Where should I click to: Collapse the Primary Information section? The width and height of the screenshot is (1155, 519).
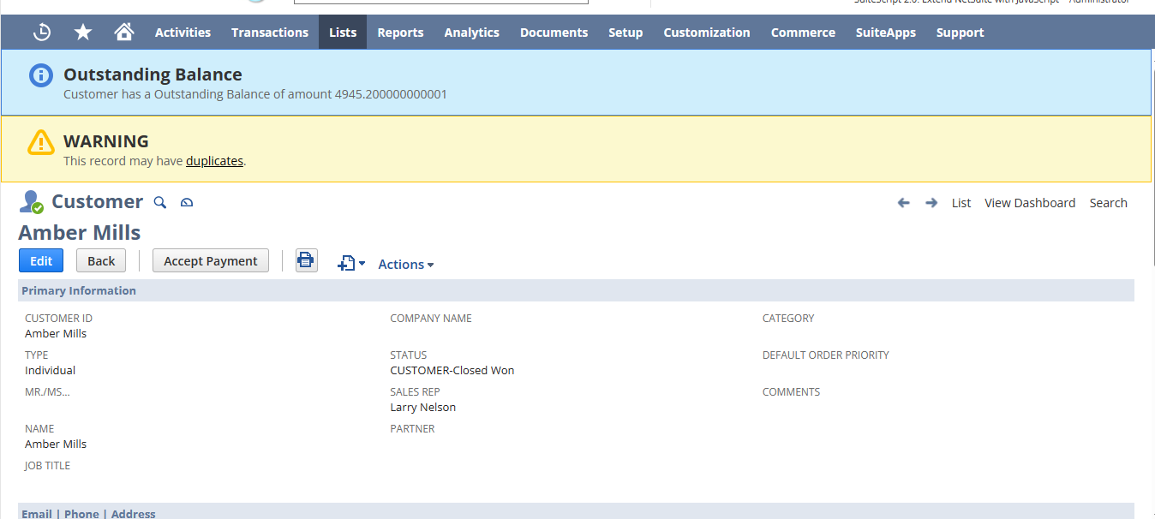[x=79, y=290]
